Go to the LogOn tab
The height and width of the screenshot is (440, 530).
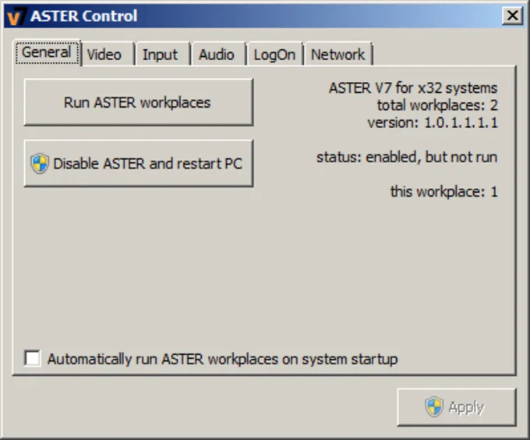pyautogui.click(x=275, y=55)
